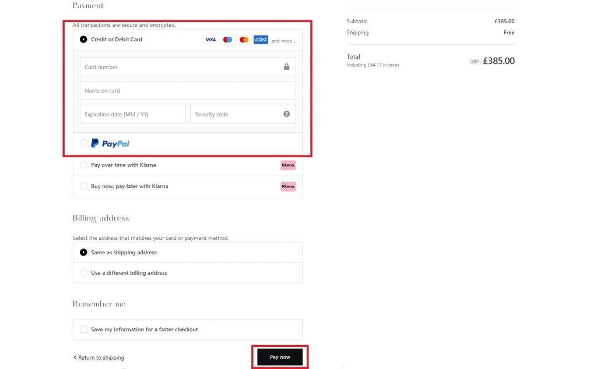Select Use a different billing address
Screen dimensions: 597x369
(83, 273)
